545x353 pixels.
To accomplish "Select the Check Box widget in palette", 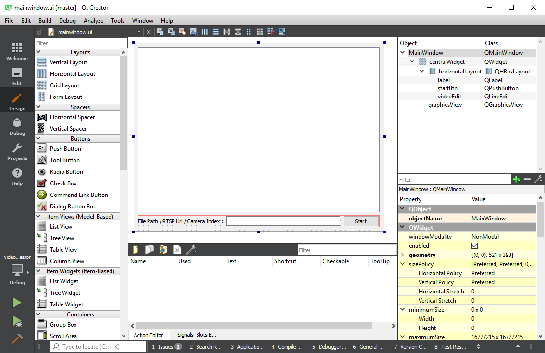I will pos(63,183).
